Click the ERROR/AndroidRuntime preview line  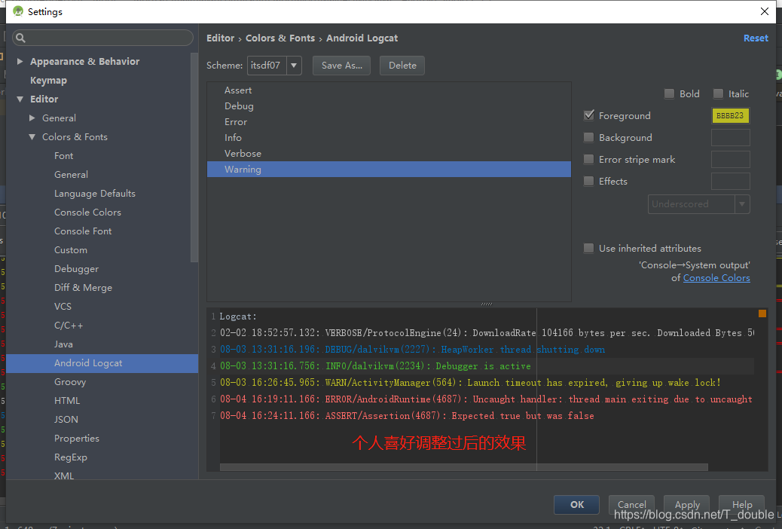(x=486, y=399)
